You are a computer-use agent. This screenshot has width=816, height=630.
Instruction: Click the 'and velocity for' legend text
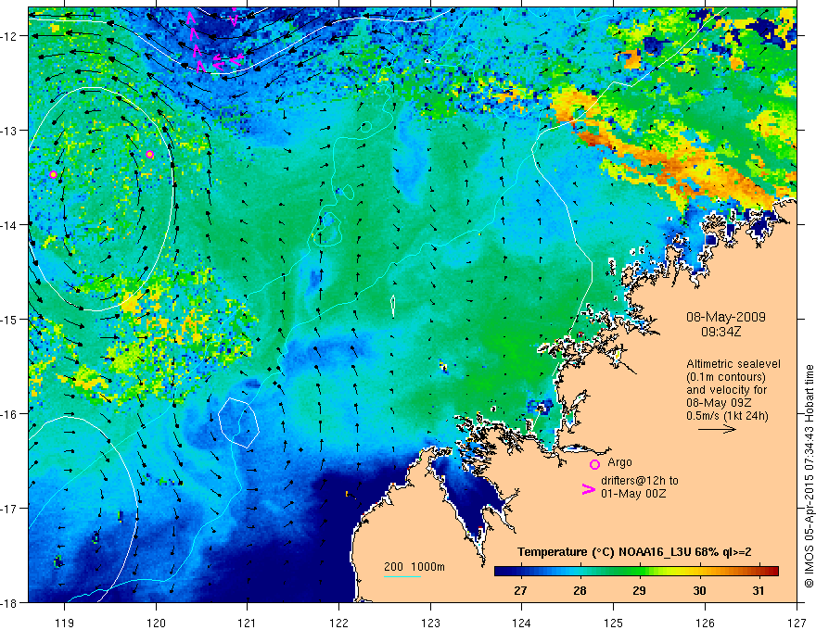[726, 390]
